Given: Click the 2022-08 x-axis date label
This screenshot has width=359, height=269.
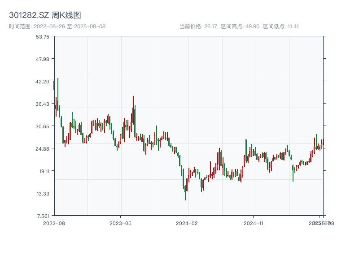Looking at the screenshot, I should (x=54, y=223).
